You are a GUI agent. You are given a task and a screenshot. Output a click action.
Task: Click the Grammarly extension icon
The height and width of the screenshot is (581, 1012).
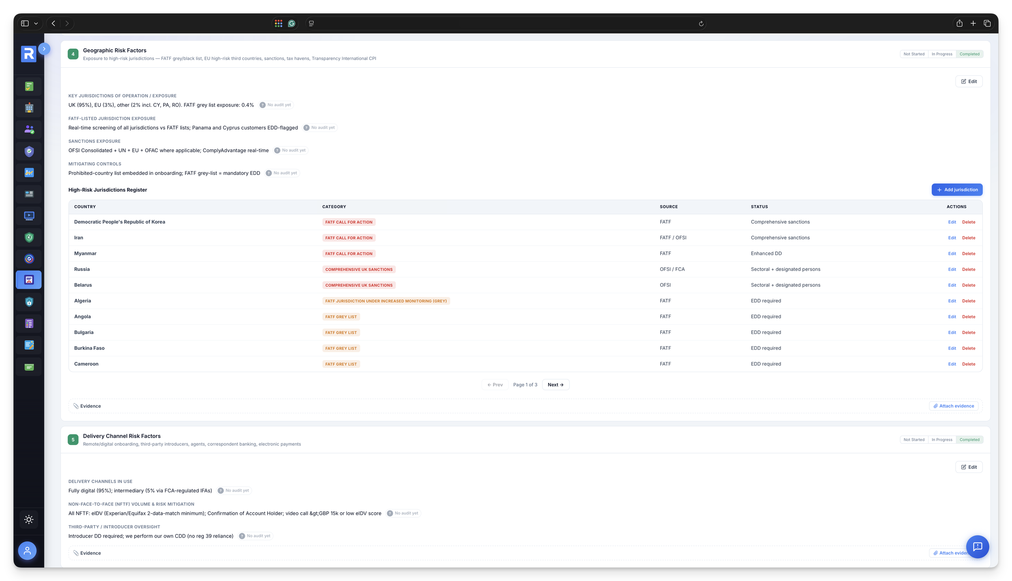click(291, 23)
